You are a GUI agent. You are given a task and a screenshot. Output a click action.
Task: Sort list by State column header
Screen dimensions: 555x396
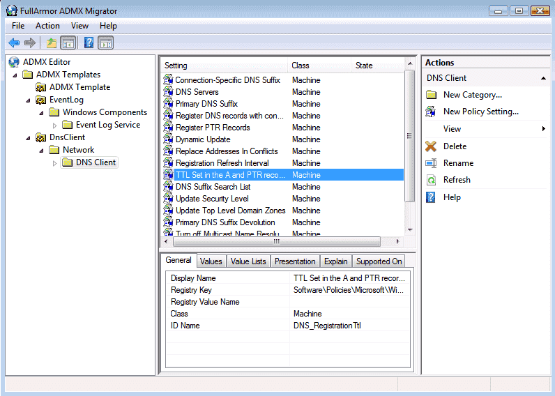pyautogui.click(x=377, y=66)
